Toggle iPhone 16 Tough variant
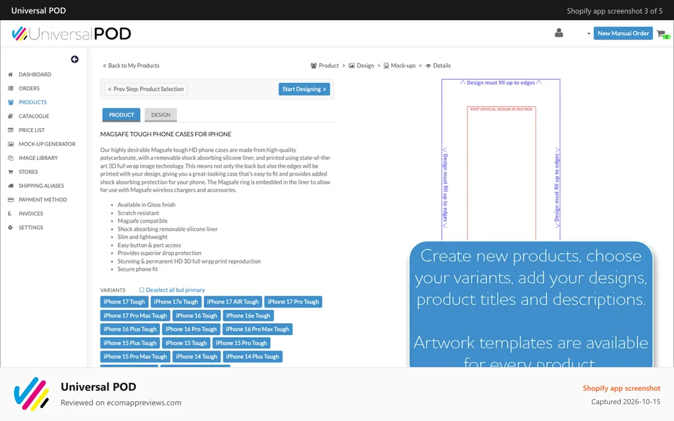 click(197, 316)
